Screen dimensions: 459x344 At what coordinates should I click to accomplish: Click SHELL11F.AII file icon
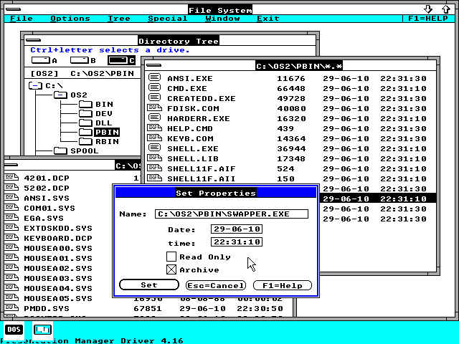point(154,178)
